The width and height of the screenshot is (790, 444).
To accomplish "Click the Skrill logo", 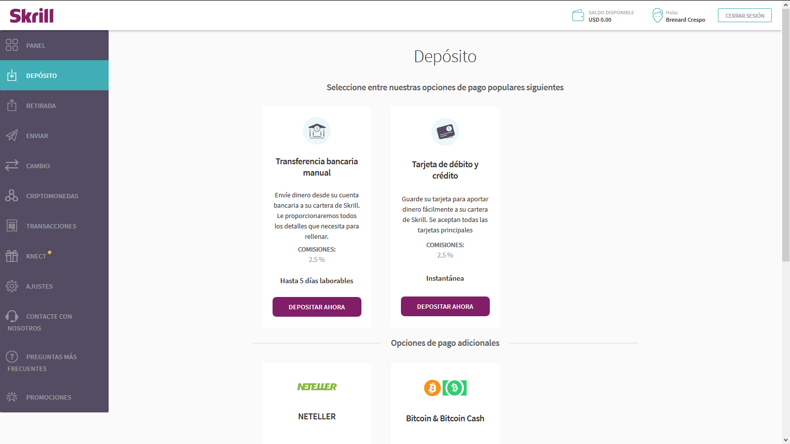I will click(x=32, y=16).
